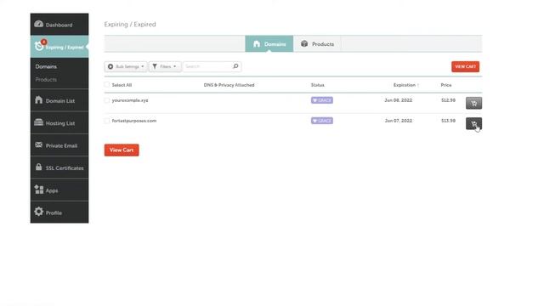Click the Price column header
544x306 pixels.
(446, 85)
